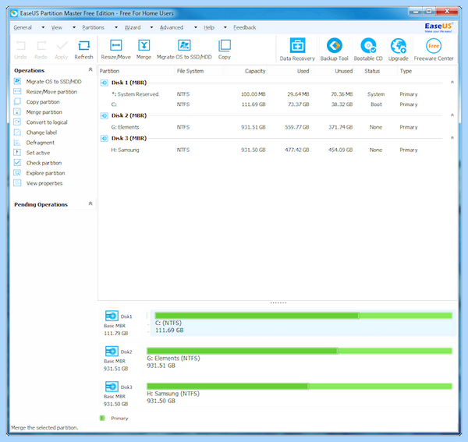
Task: Open the General menu
Action: click(x=23, y=27)
